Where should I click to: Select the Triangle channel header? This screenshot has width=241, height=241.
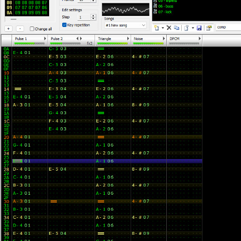pos(113,40)
